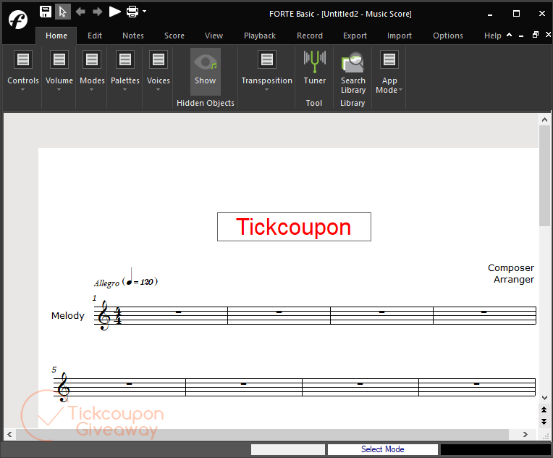
Task: Click the Palettes panel icon
Action: 124,59
